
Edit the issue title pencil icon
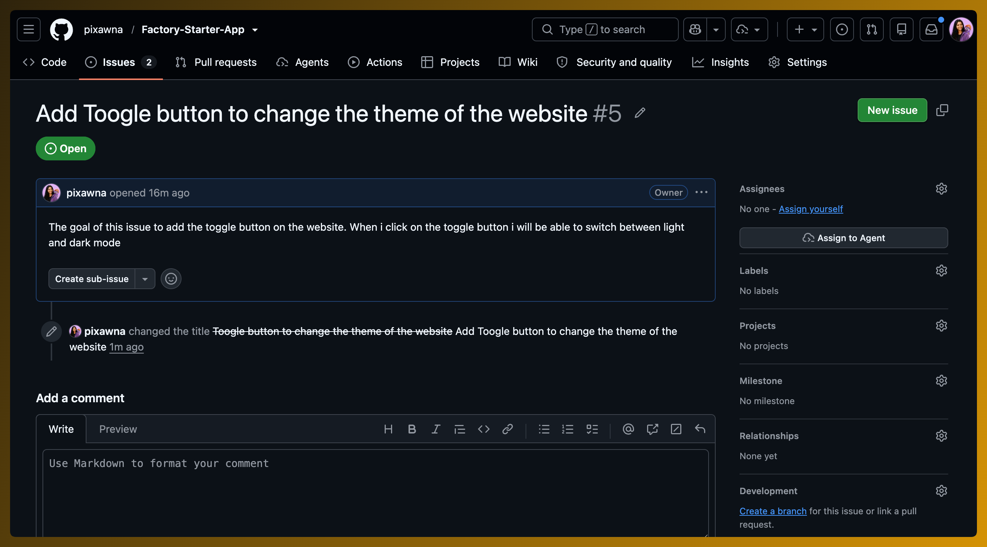point(640,113)
